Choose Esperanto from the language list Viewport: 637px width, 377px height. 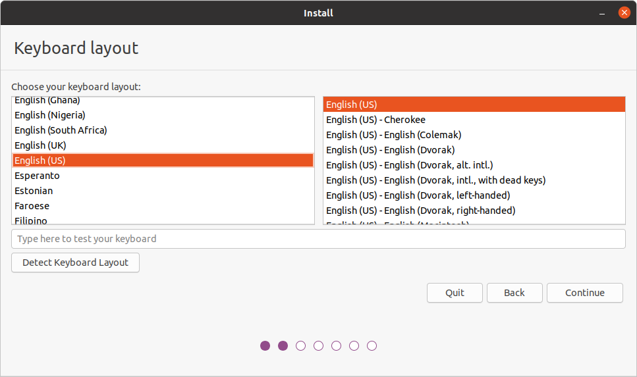point(37,176)
